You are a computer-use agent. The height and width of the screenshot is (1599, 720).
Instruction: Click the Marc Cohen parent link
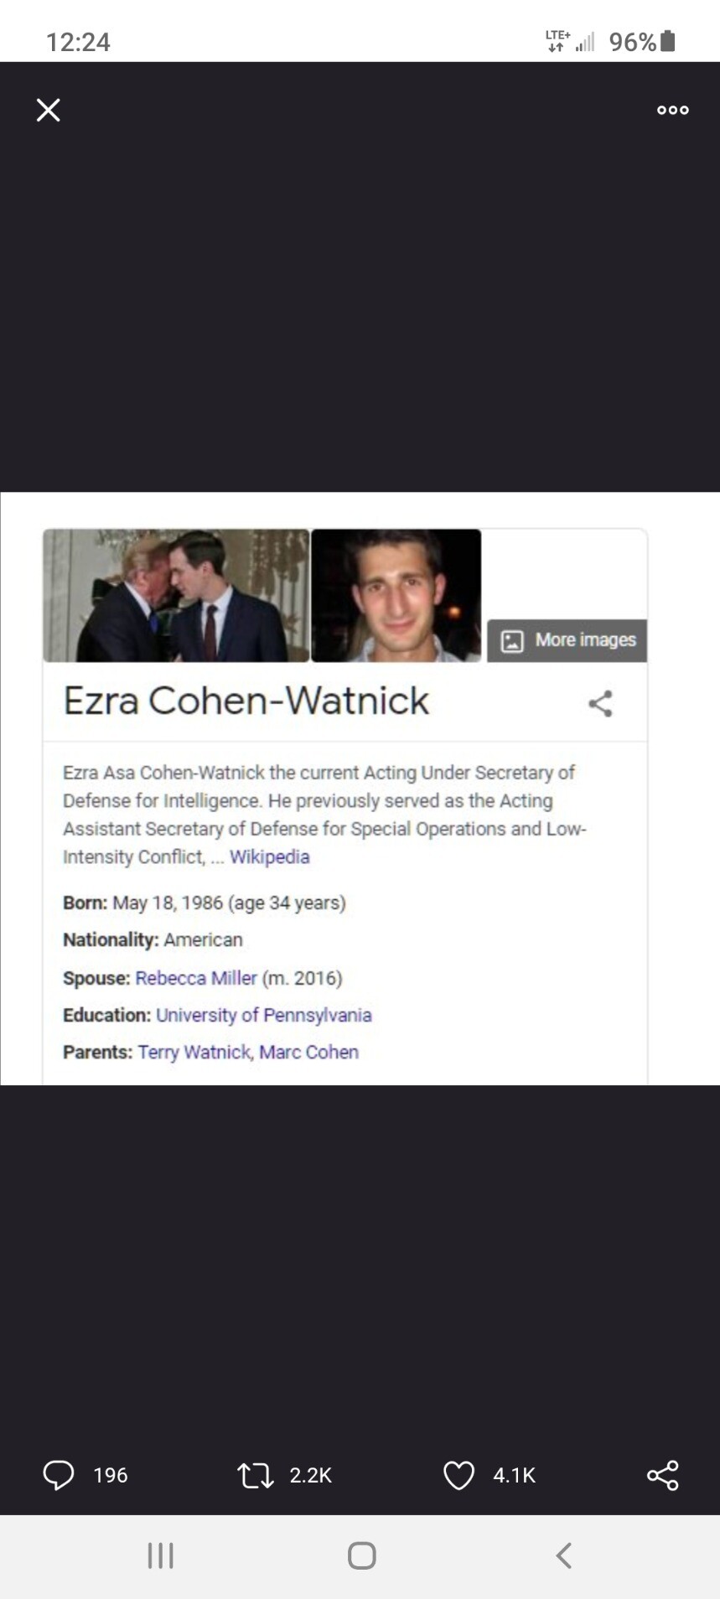click(308, 1052)
